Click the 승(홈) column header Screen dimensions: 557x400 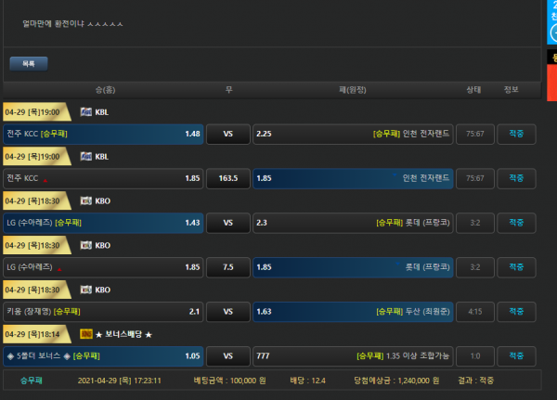[105, 90]
